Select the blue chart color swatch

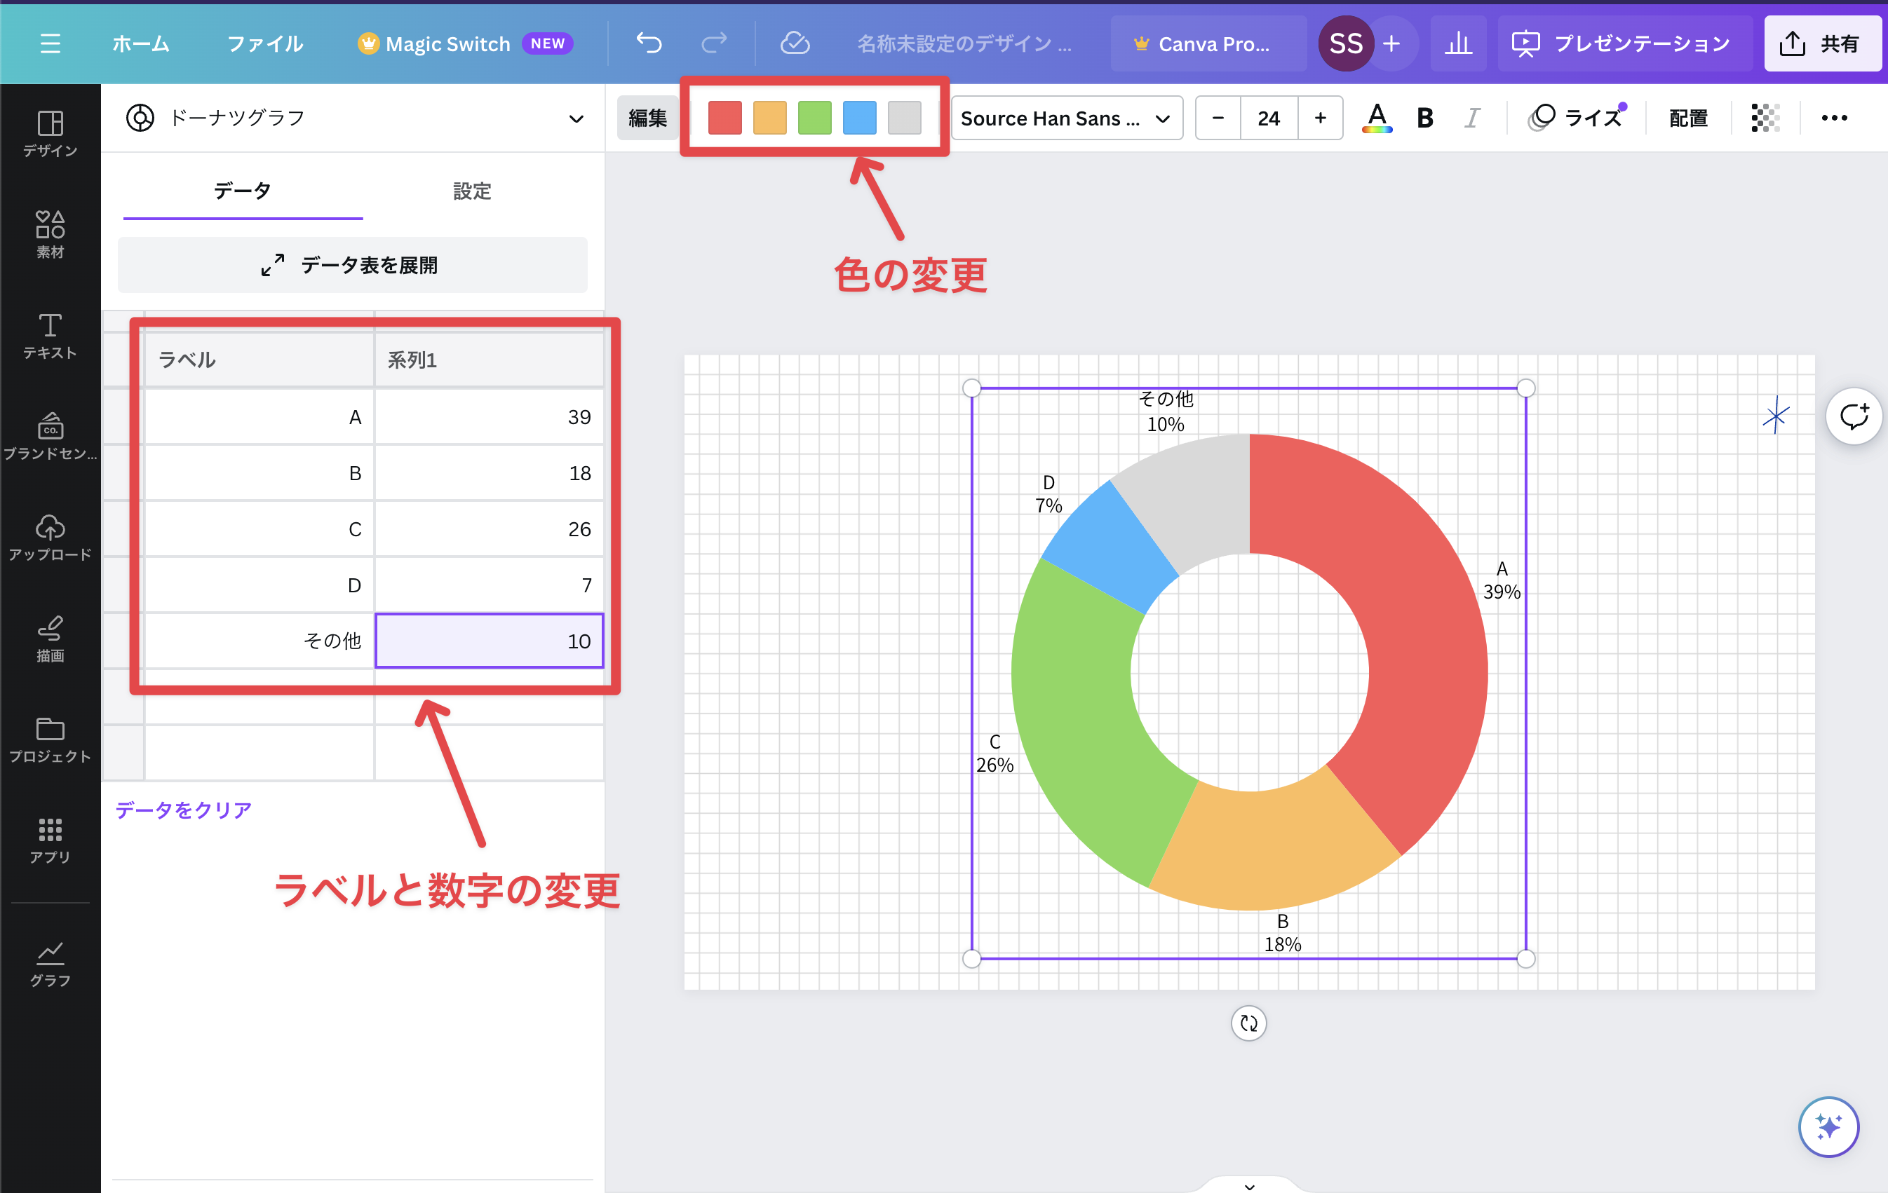[859, 118]
